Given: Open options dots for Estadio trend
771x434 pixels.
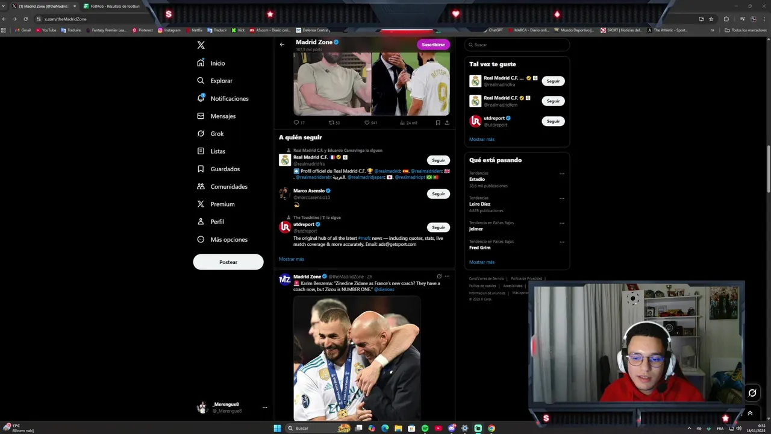Looking at the screenshot, I should click(562, 174).
